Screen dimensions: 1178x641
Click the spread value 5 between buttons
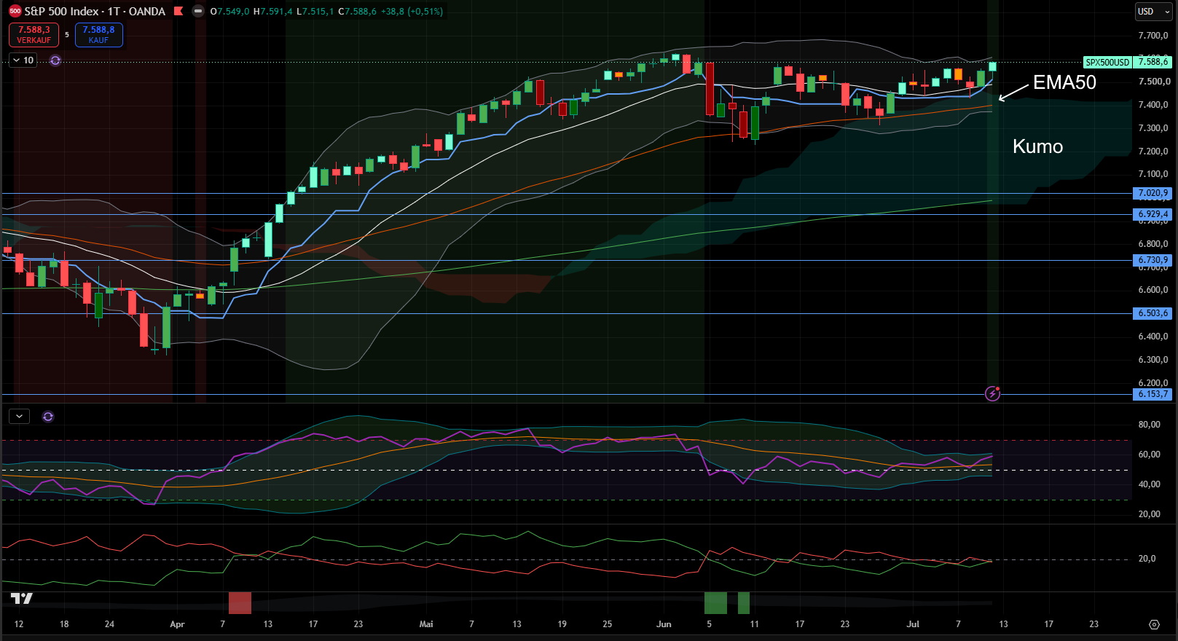click(x=67, y=35)
